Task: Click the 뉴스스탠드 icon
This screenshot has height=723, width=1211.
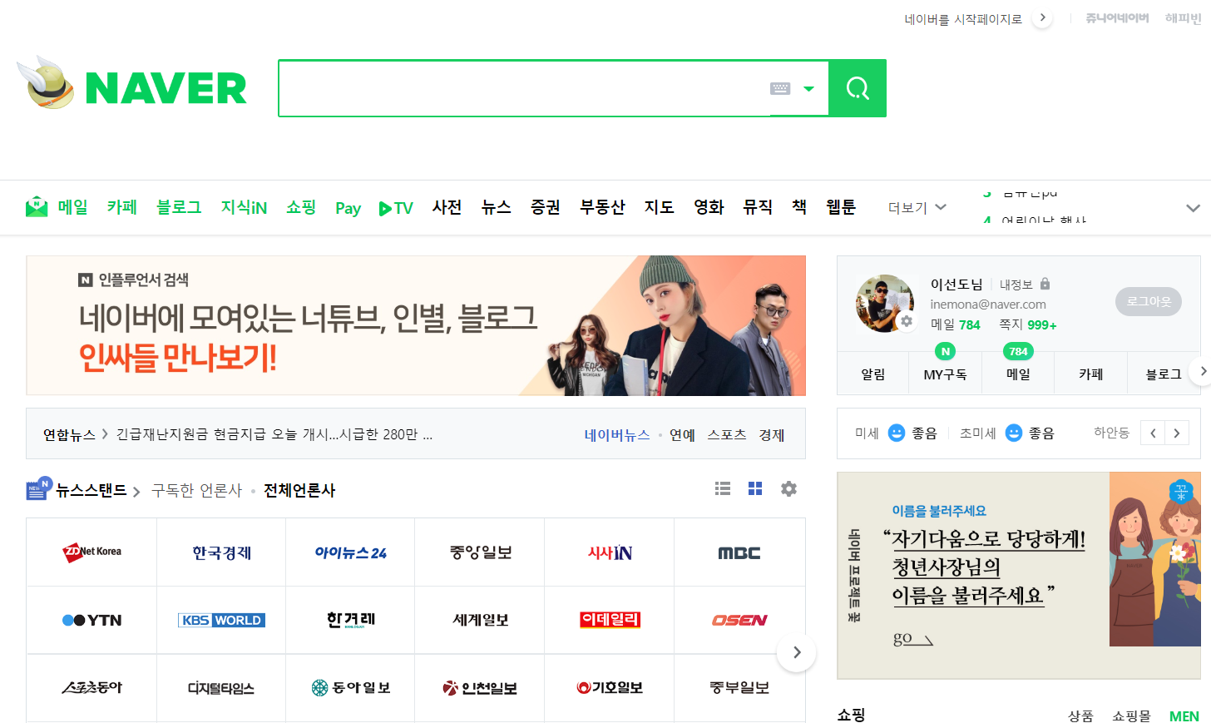Action: [x=38, y=489]
